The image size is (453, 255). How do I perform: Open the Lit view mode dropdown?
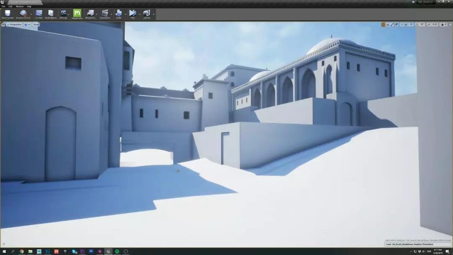click(27, 25)
